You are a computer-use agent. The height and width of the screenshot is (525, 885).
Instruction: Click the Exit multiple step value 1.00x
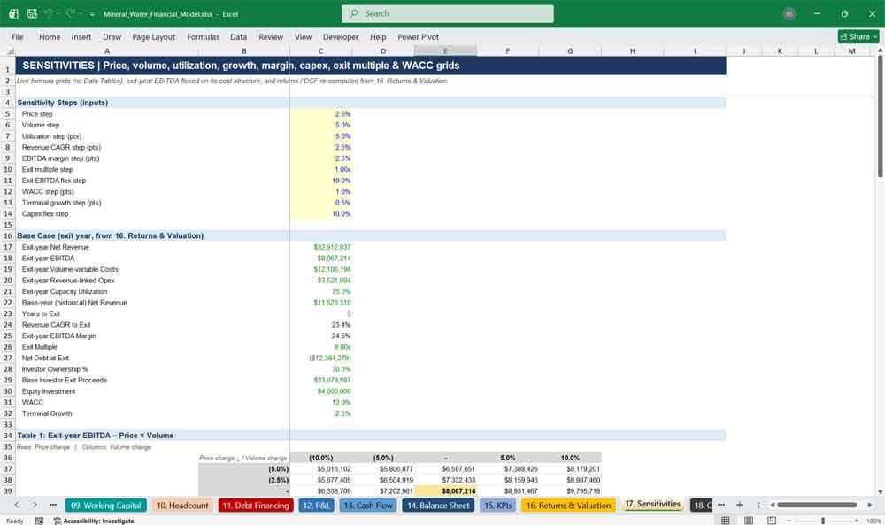(x=342, y=169)
